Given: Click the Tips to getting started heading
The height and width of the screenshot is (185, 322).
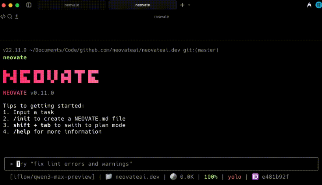Looking at the screenshot, I should click(43, 106).
